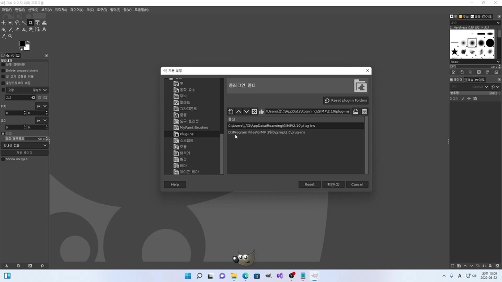The image size is (502, 282).
Task: Enable Shrink merged checkbox
Action: pos(3,159)
